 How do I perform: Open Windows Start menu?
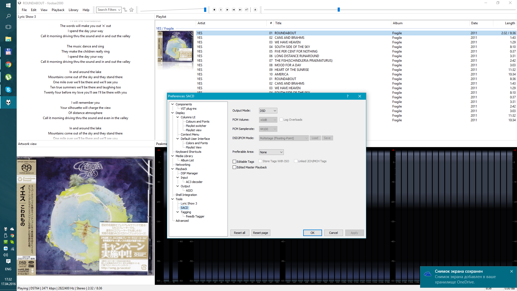8,5
